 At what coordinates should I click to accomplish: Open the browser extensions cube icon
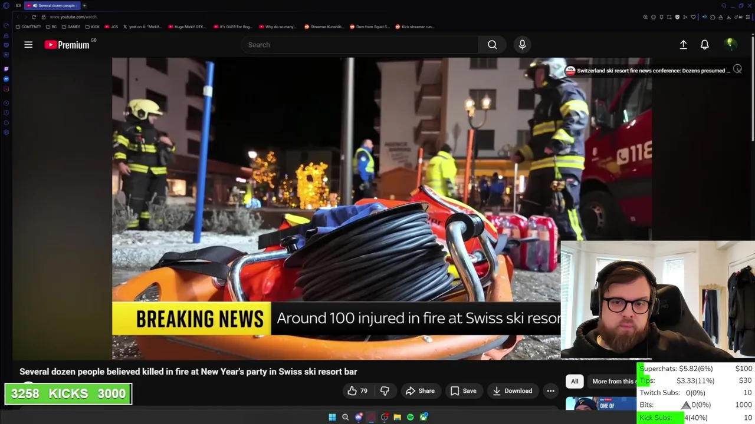click(713, 17)
